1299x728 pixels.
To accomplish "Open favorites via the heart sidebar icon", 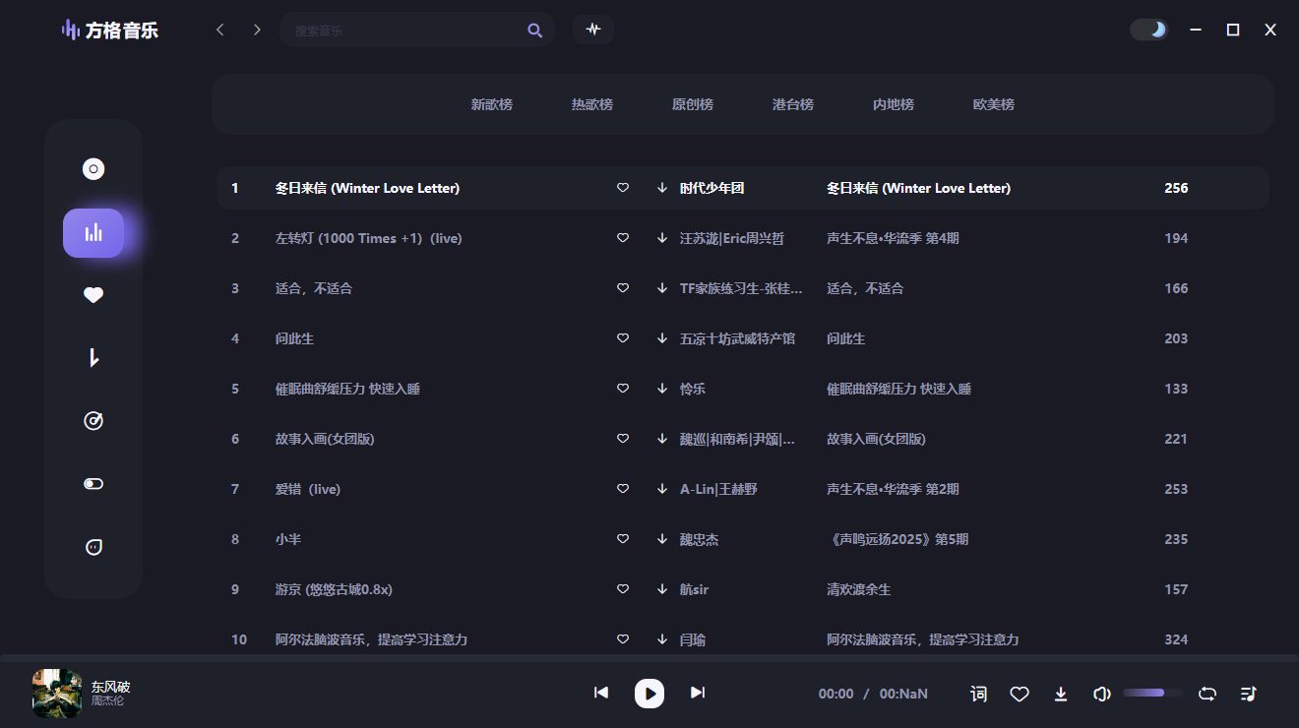I will [x=93, y=294].
